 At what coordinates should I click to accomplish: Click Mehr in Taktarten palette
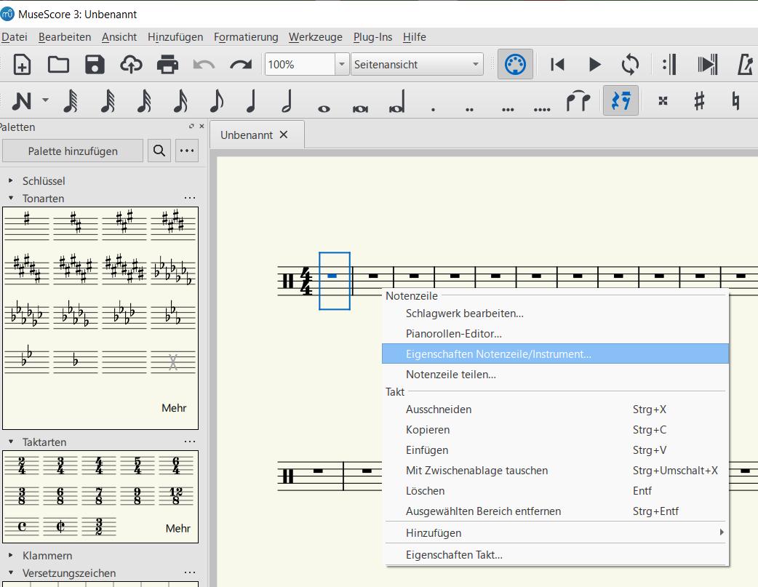178,528
